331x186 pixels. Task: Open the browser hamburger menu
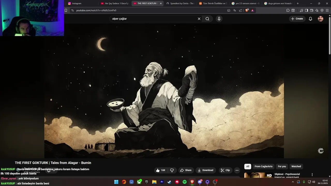327,10
